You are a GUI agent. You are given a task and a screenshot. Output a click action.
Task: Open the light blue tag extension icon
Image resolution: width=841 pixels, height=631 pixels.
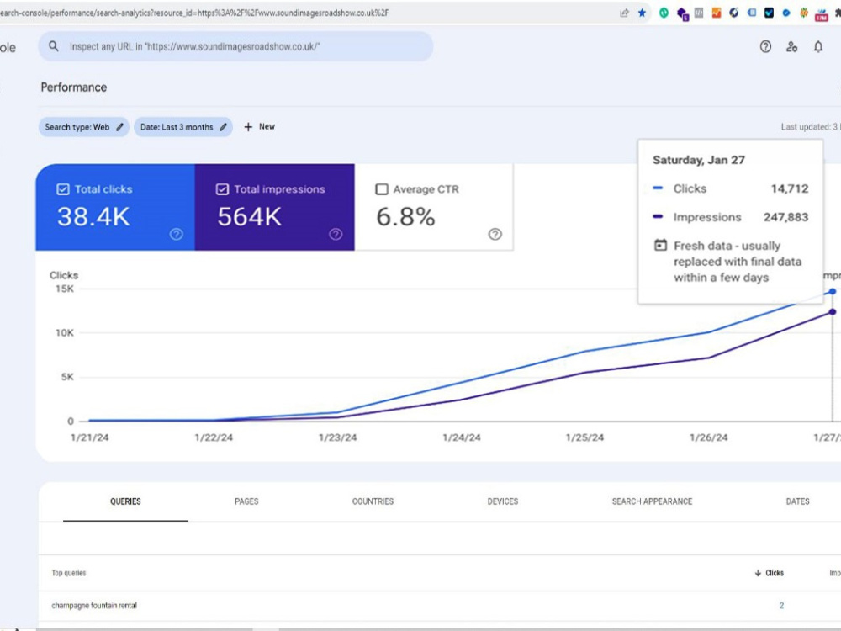[x=751, y=13]
